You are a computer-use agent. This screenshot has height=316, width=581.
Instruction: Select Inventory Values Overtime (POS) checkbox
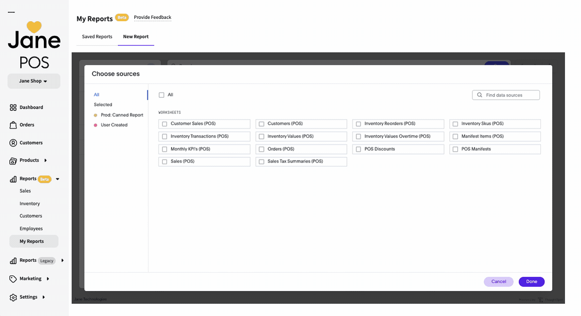pyautogui.click(x=359, y=137)
